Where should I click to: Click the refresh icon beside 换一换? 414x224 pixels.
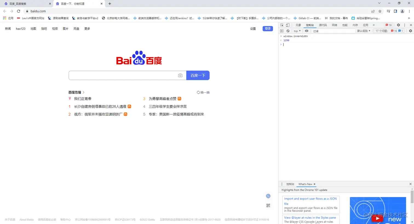click(198, 92)
